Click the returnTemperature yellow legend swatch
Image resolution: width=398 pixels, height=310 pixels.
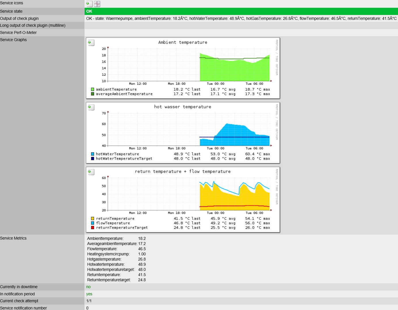pyautogui.click(x=93, y=219)
